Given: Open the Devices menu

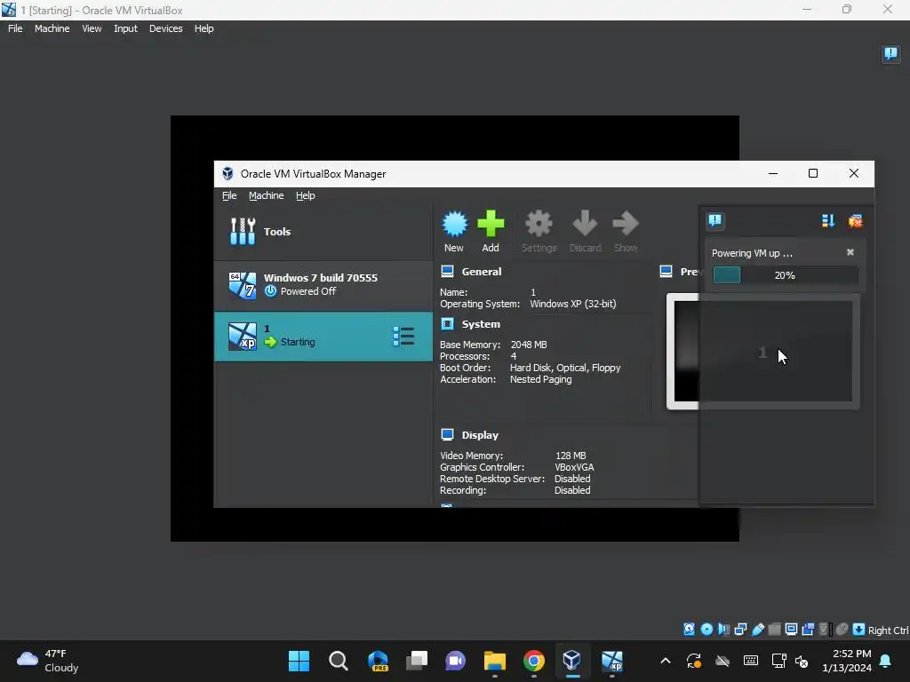Looking at the screenshot, I should (x=165, y=28).
